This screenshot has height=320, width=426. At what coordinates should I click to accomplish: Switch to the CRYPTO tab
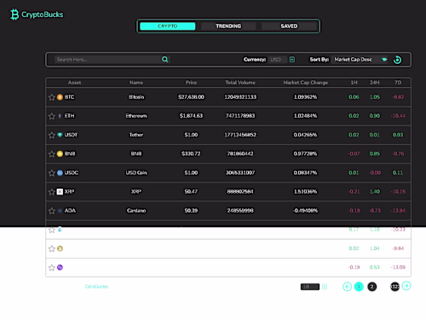click(x=168, y=26)
